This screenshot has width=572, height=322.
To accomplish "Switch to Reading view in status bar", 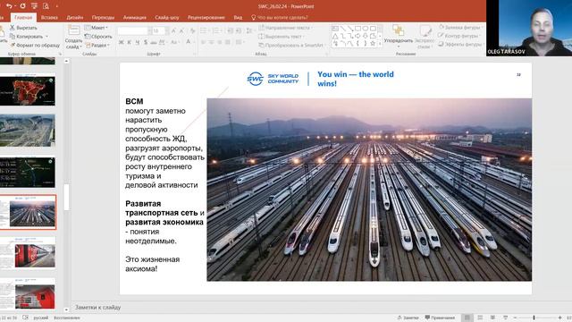I will click(492, 318).
